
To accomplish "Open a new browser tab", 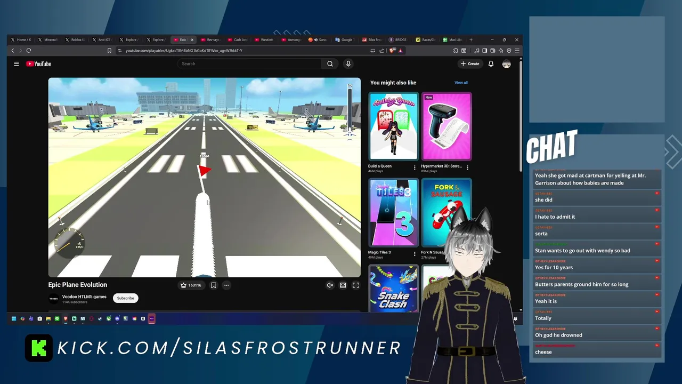I will (471, 39).
